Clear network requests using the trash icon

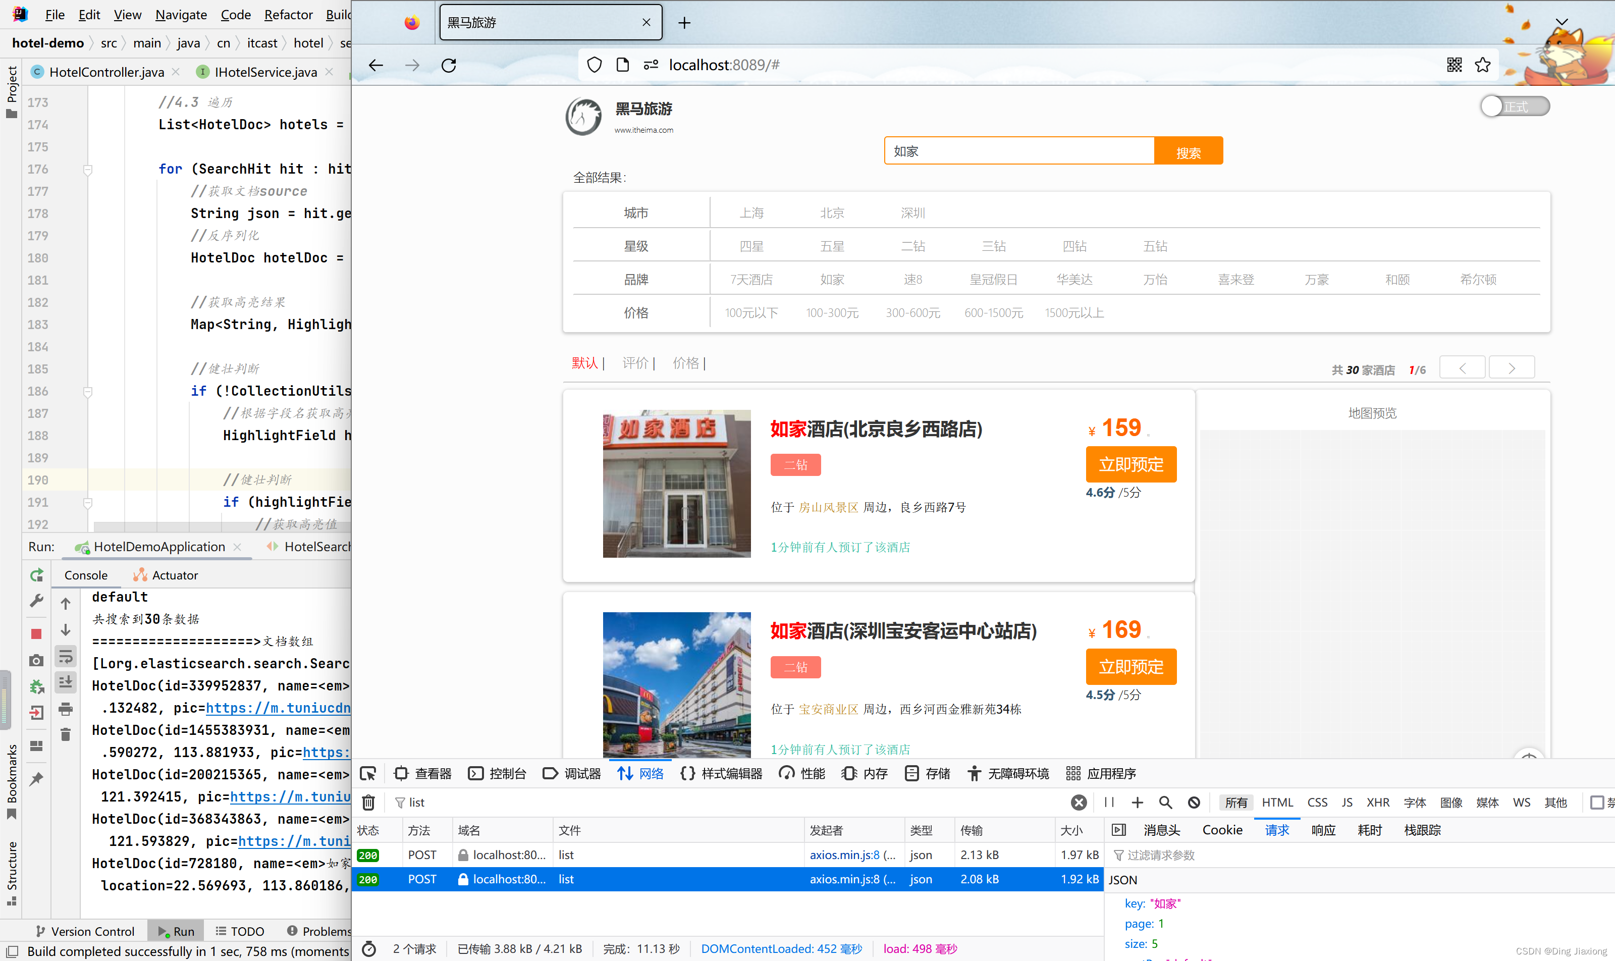point(368,803)
